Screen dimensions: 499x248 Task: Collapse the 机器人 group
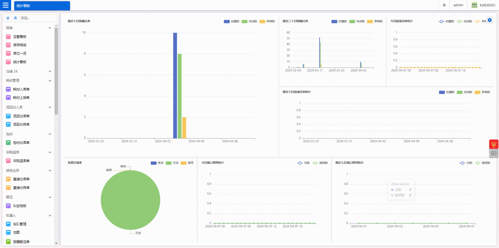coord(50,215)
